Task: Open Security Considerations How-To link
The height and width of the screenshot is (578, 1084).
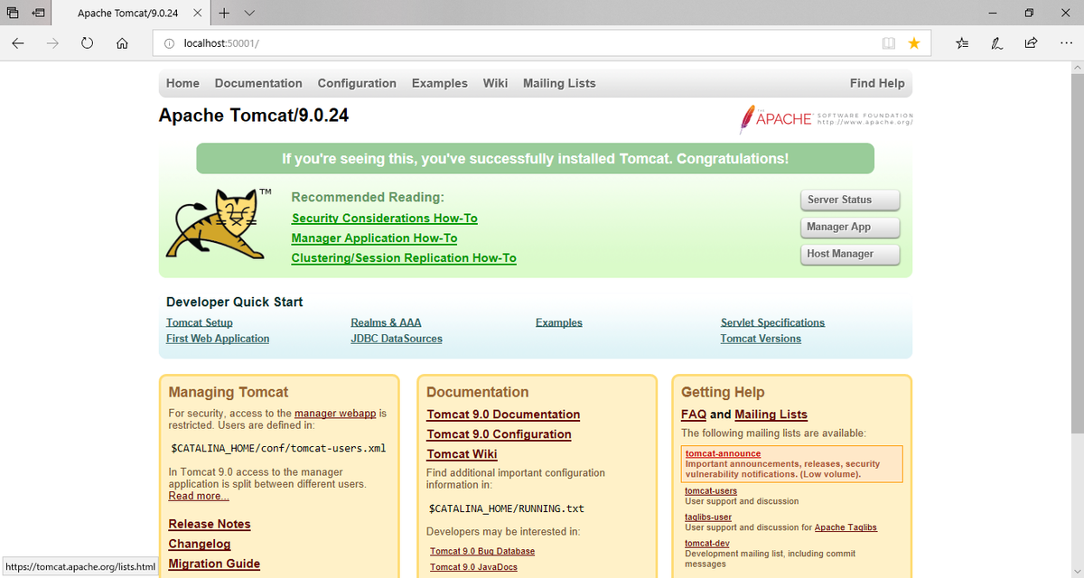Action: [x=385, y=219]
